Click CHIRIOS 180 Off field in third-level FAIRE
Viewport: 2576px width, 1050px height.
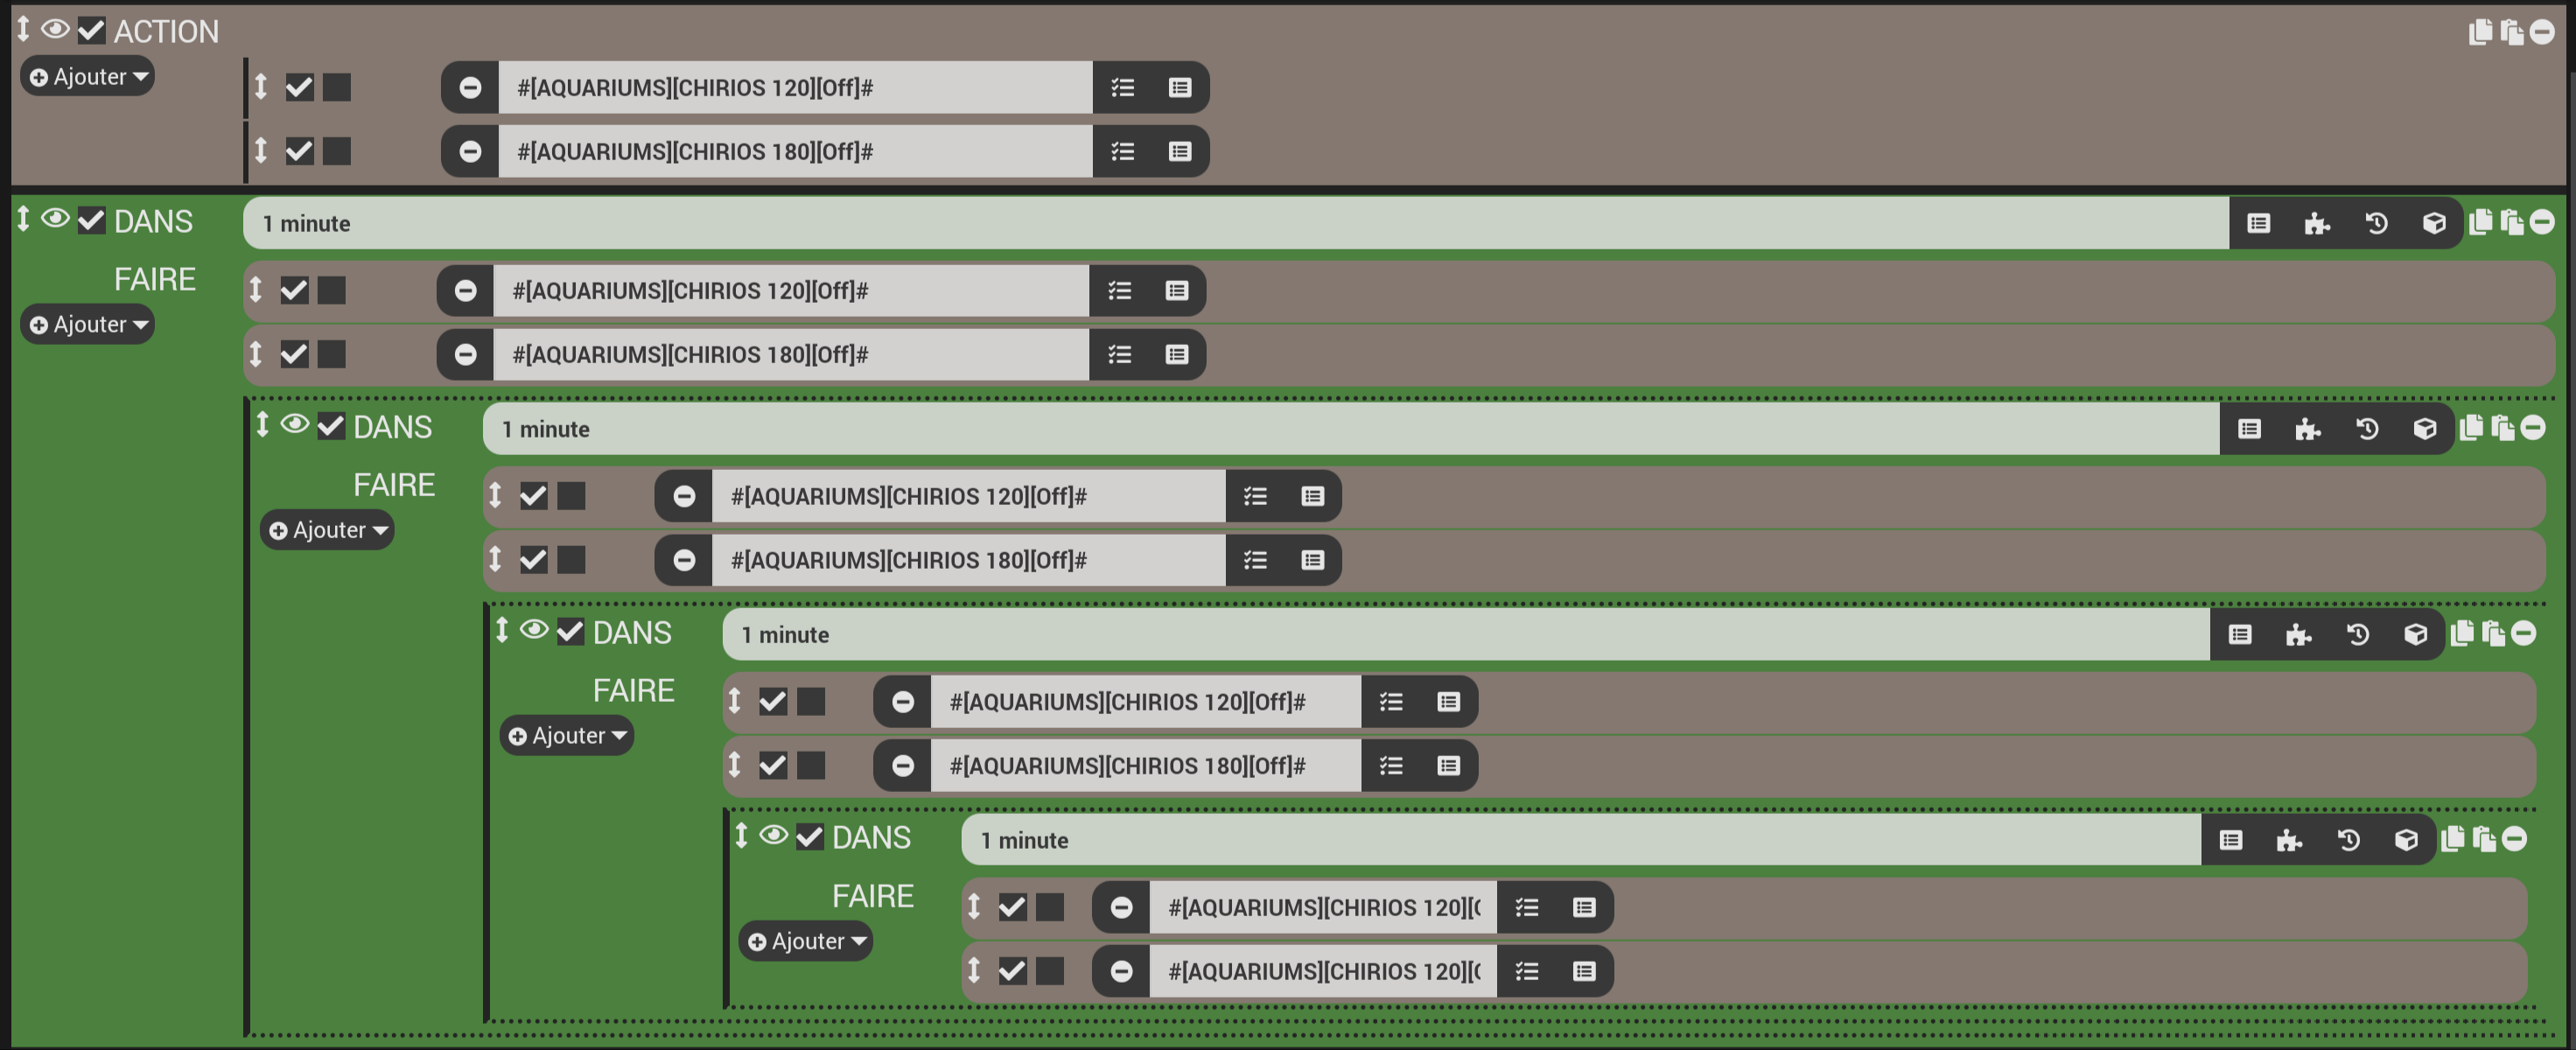pos(1144,766)
